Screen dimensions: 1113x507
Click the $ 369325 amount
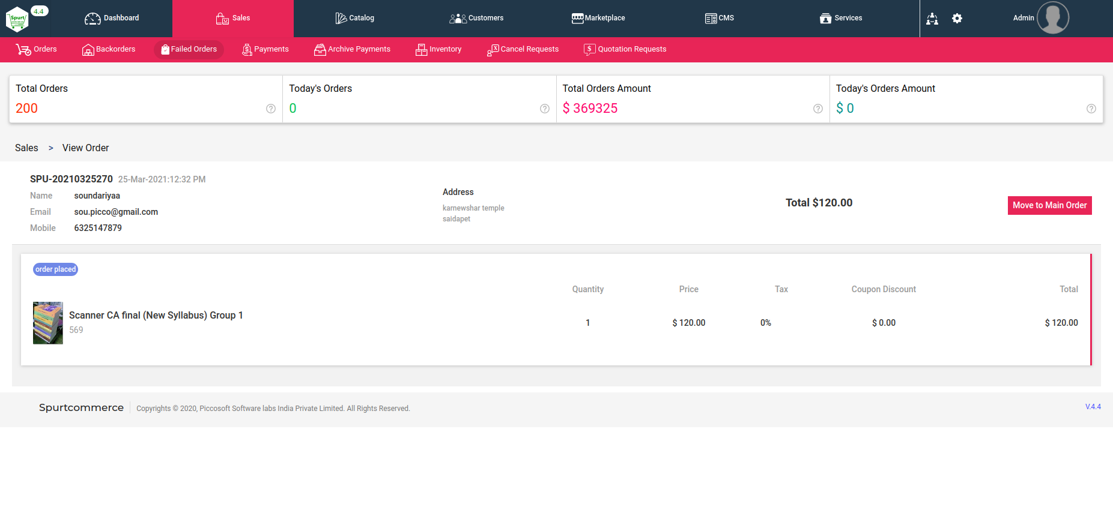(590, 108)
